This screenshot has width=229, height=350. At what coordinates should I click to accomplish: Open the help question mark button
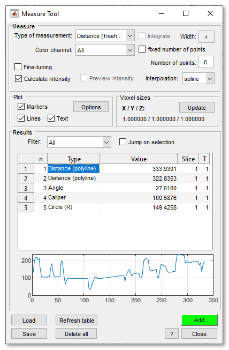(172, 334)
